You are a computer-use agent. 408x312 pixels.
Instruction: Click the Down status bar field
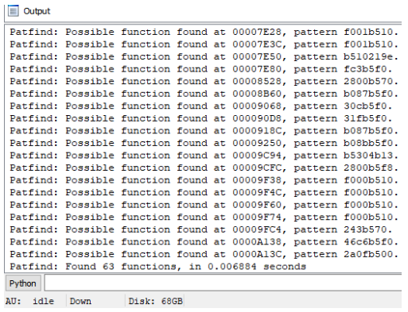[80, 301]
